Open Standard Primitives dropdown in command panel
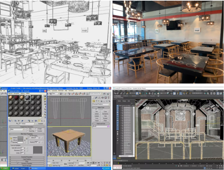 [109, 104]
